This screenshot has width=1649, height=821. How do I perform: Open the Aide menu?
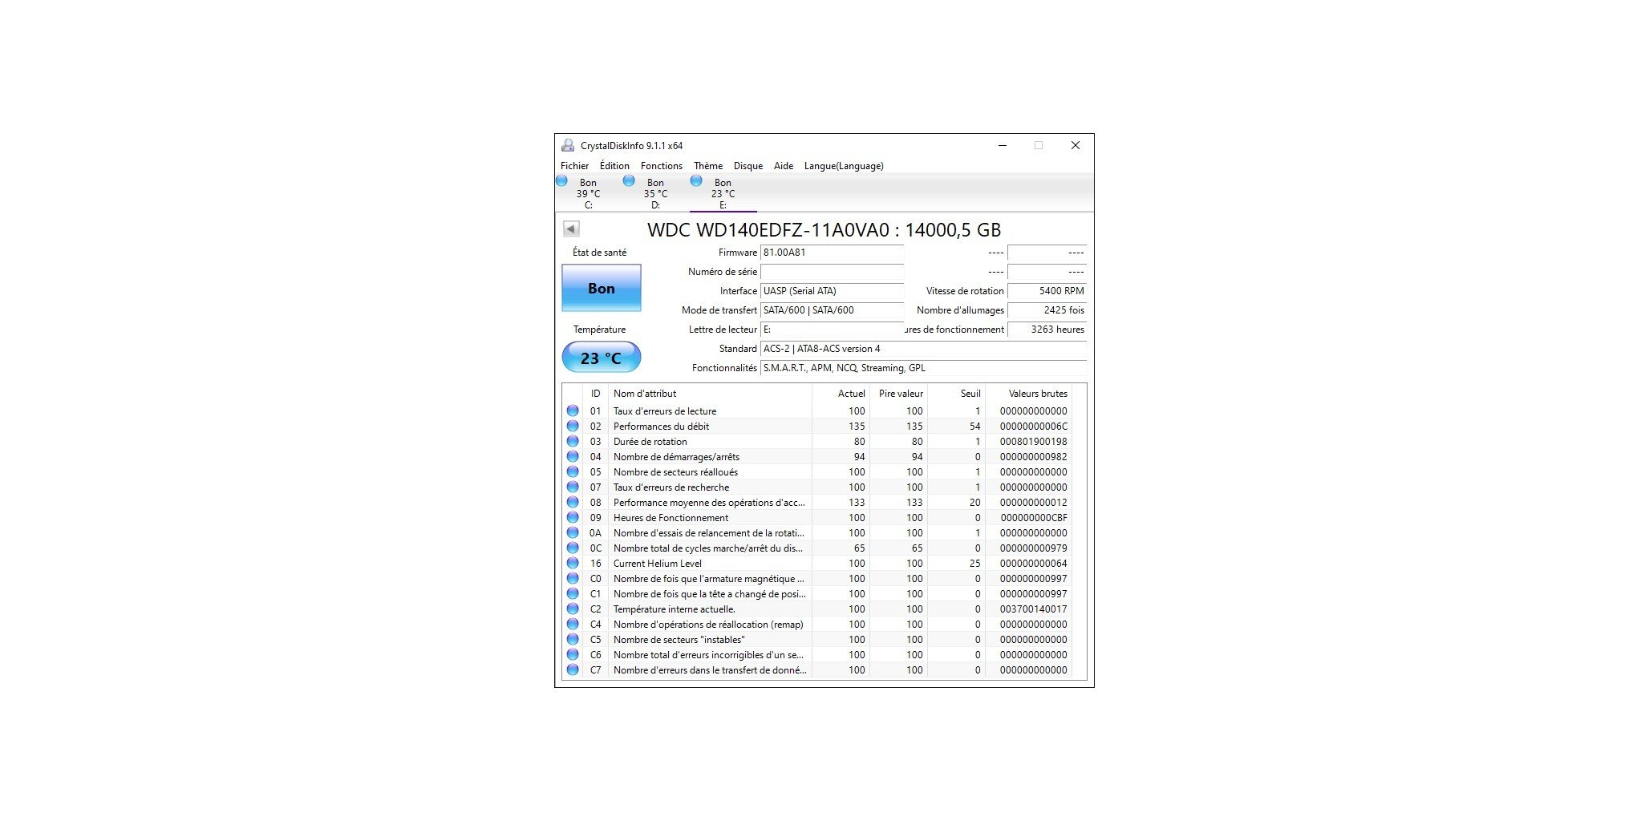point(784,166)
